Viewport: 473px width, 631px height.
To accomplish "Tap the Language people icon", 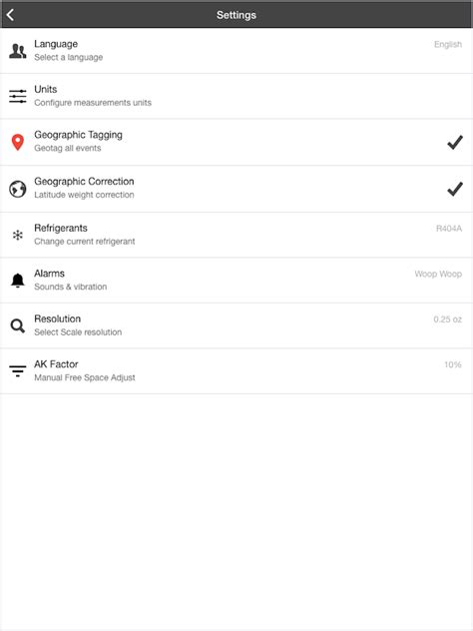I will pos(18,51).
